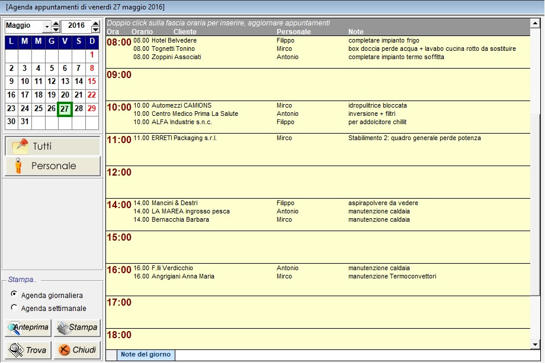Select day 1 in the calendar
The width and height of the screenshot is (545, 363).
92,55
